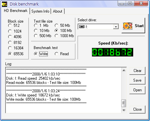Click the log scrollbar up arrow
This screenshot has height=121, width=150.
coord(124,70)
